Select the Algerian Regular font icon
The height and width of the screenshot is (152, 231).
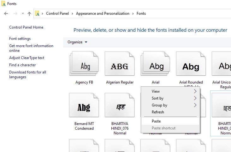click(x=120, y=63)
